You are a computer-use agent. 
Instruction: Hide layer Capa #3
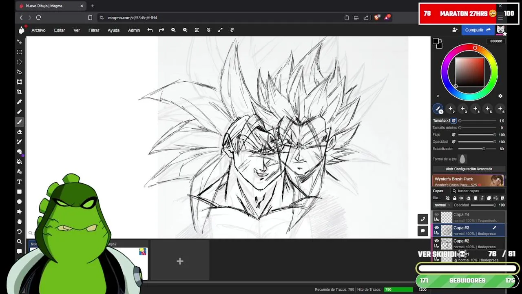437,228
